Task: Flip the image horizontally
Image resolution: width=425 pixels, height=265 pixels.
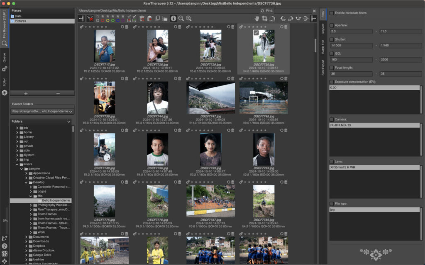Action: [x=298, y=18]
